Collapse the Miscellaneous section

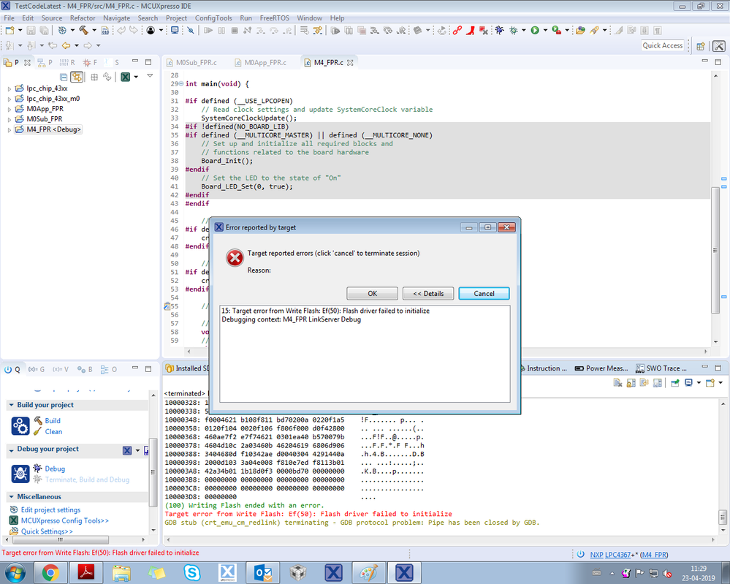(11, 497)
